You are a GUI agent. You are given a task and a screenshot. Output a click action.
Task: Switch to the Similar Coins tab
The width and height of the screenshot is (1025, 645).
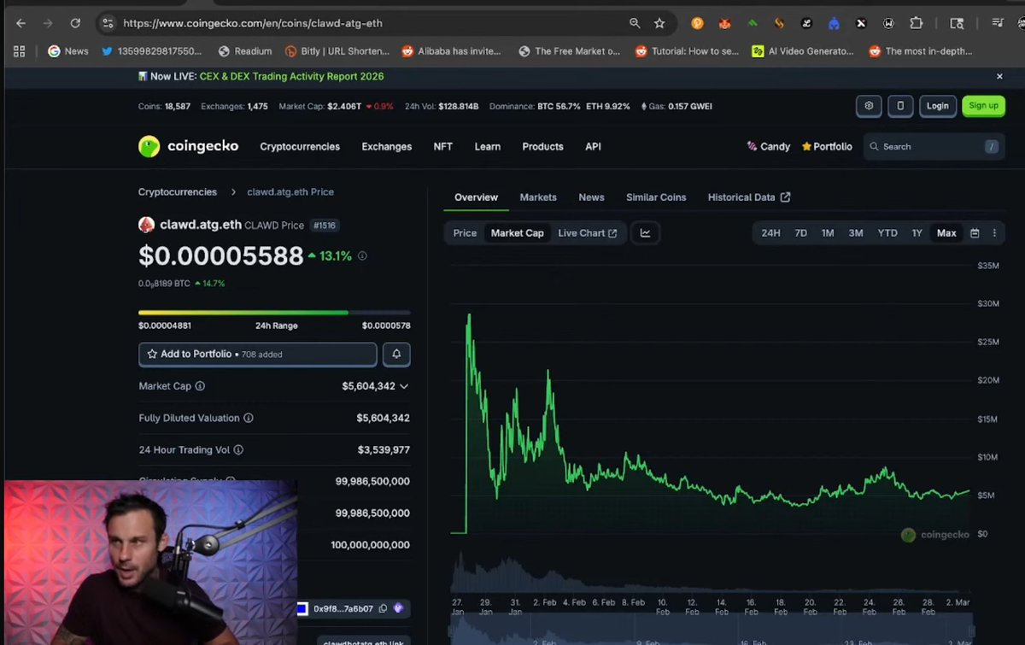[656, 197]
